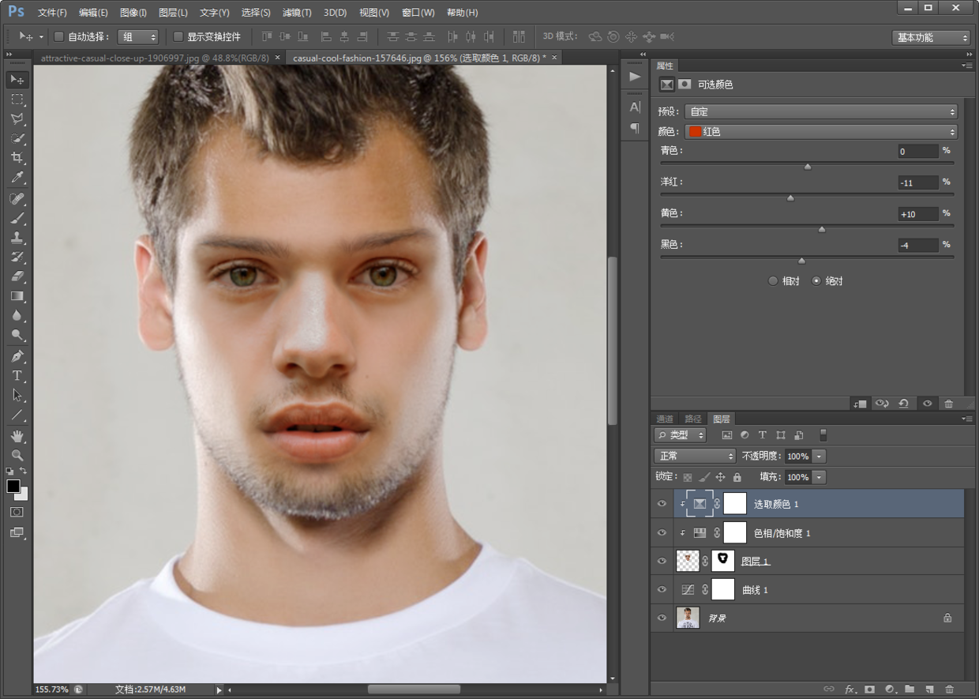Select the 相对 radio button
This screenshot has height=699, width=979.
(x=773, y=281)
